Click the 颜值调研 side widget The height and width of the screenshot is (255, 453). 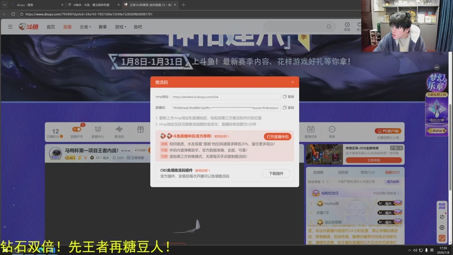pyautogui.click(x=442, y=206)
